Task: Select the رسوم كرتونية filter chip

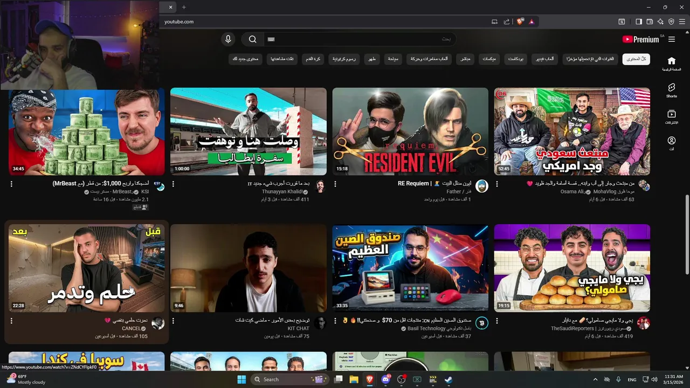Action: point(344,59)
